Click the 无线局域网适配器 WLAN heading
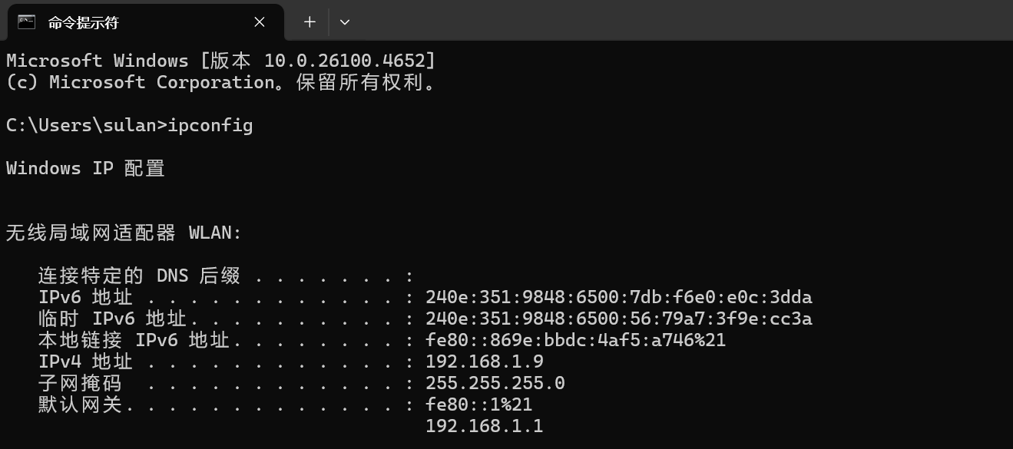Screen dimensions: 1013x449 (124, 233)
